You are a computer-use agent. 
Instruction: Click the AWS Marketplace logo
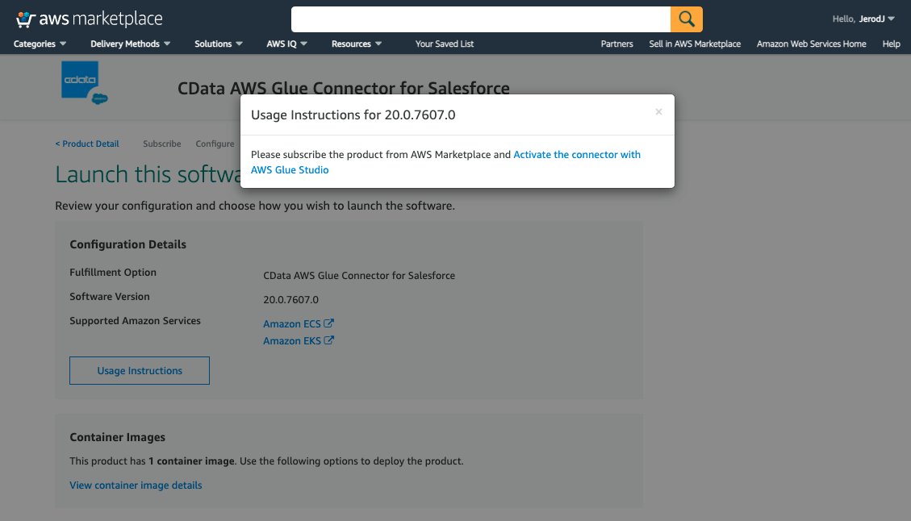(x=90, y=19)
